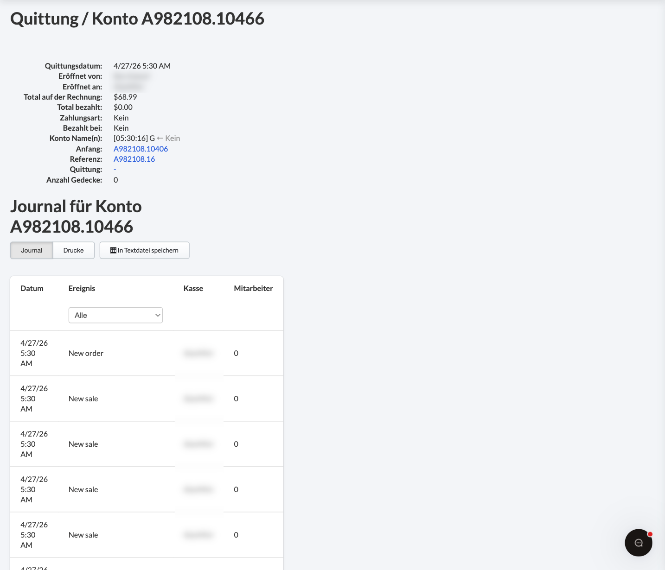This screenshot has width=665, height=570.
Task: Switch to the Drucke tab
Action: point(74,250)
